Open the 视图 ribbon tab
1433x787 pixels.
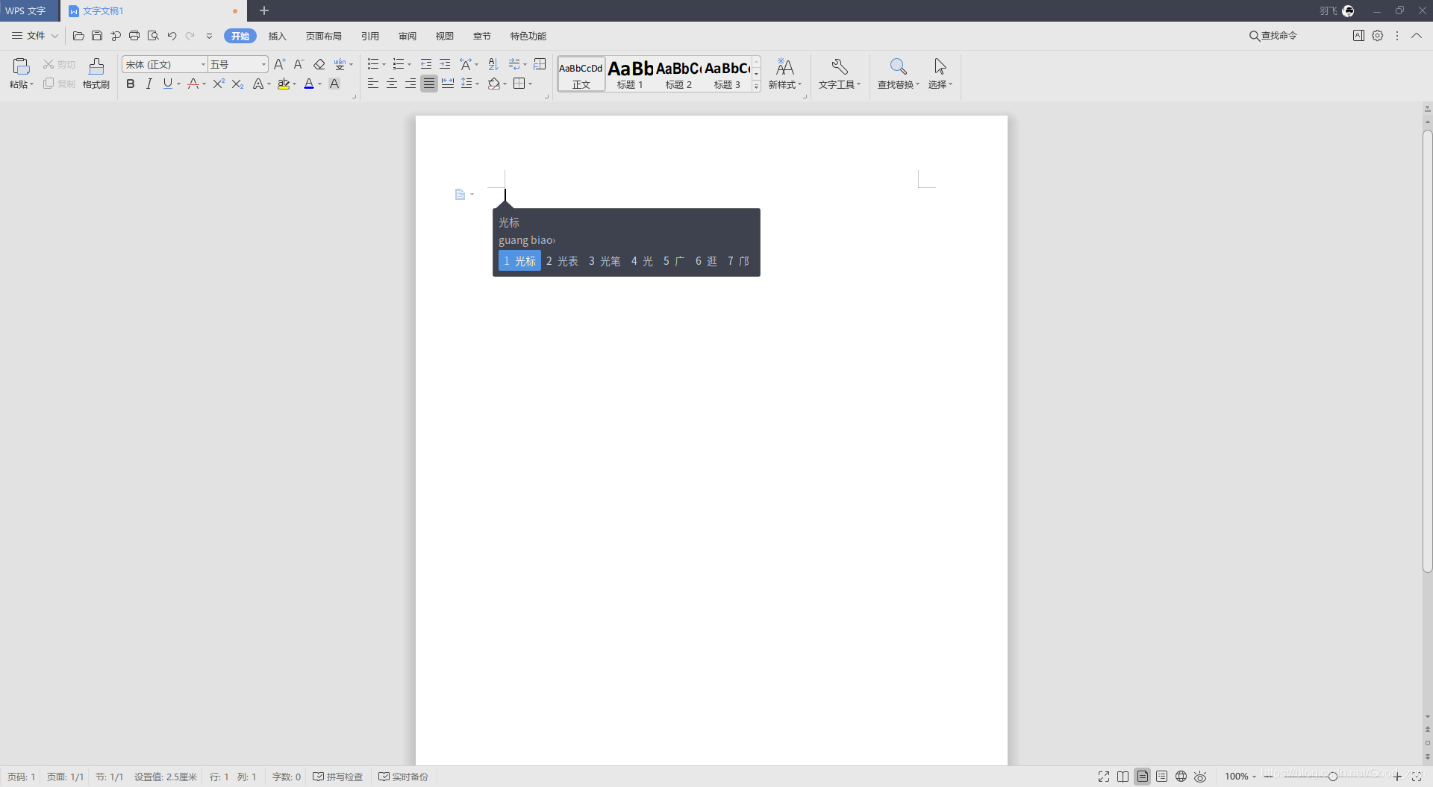pyautogui.click(x=445, y=36)
